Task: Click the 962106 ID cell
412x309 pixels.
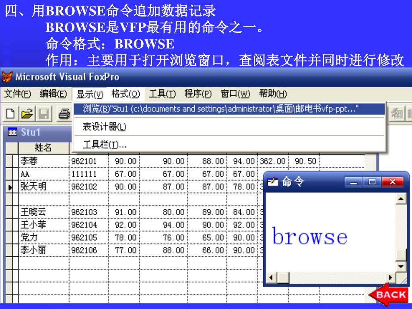Action: click(89, 250)
